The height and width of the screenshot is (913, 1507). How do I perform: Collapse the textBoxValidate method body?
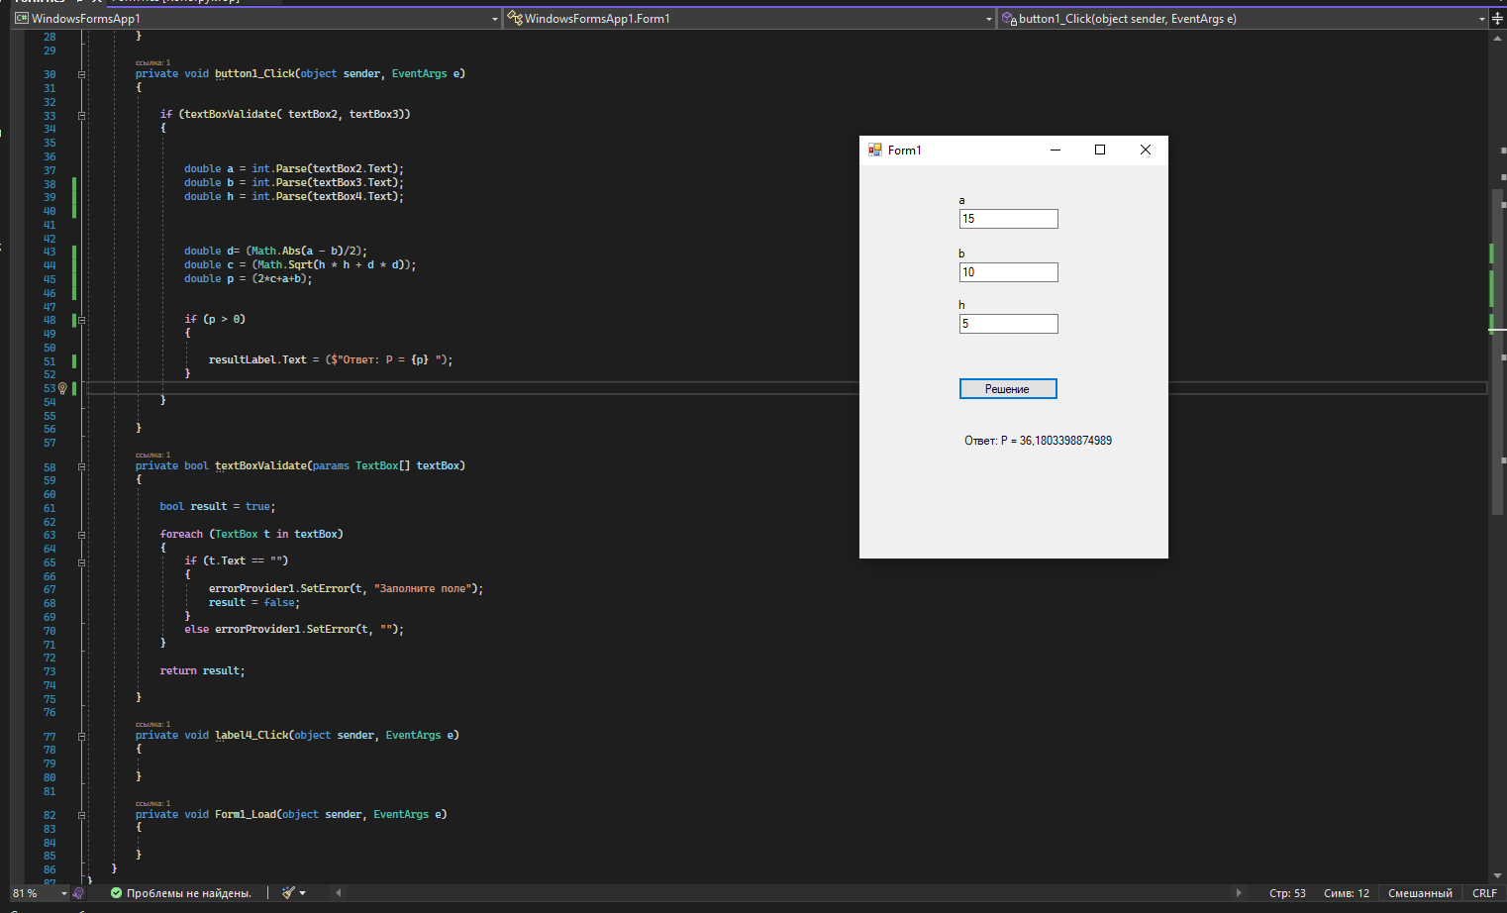[81, 465]
